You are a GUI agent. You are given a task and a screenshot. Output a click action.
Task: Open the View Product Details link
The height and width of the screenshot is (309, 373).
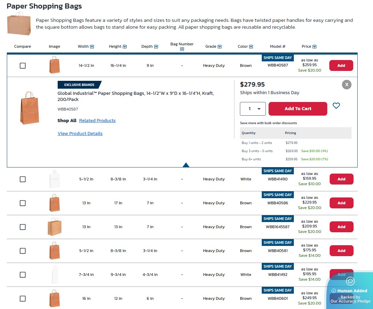(x=80, y=134)
